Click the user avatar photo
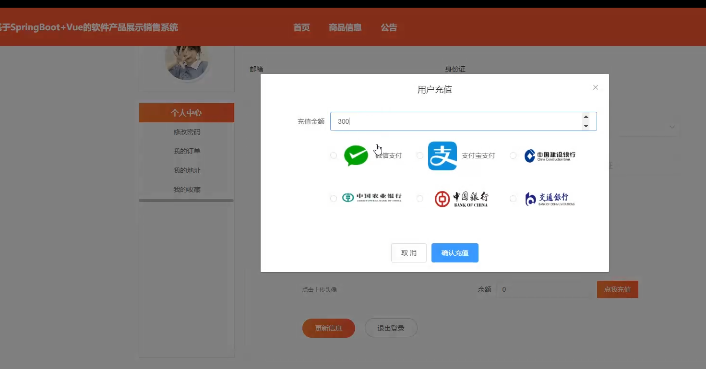The height and width of the screenshot is (369, 706). (187, 62)
